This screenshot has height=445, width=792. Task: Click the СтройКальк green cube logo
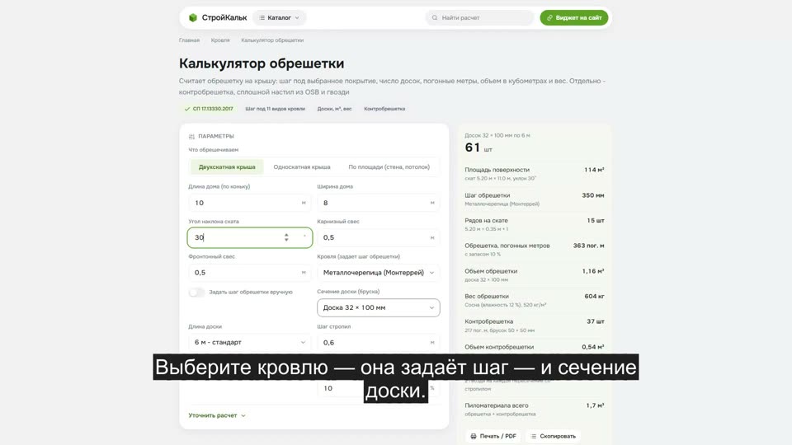tap(193, 17)
